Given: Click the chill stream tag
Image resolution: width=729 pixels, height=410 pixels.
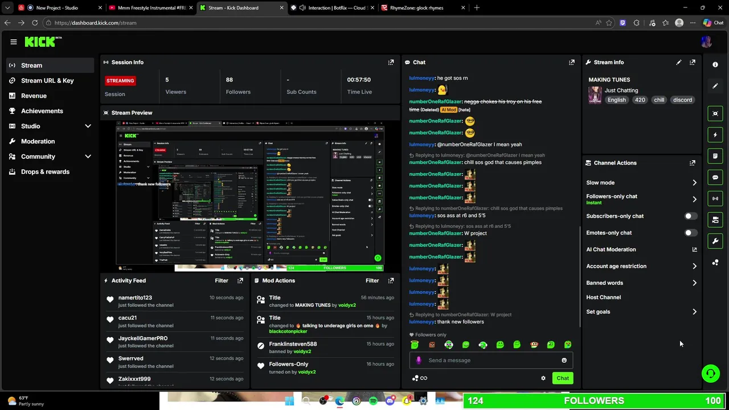Looking at the screenshot, I should [x=659, y=100].
